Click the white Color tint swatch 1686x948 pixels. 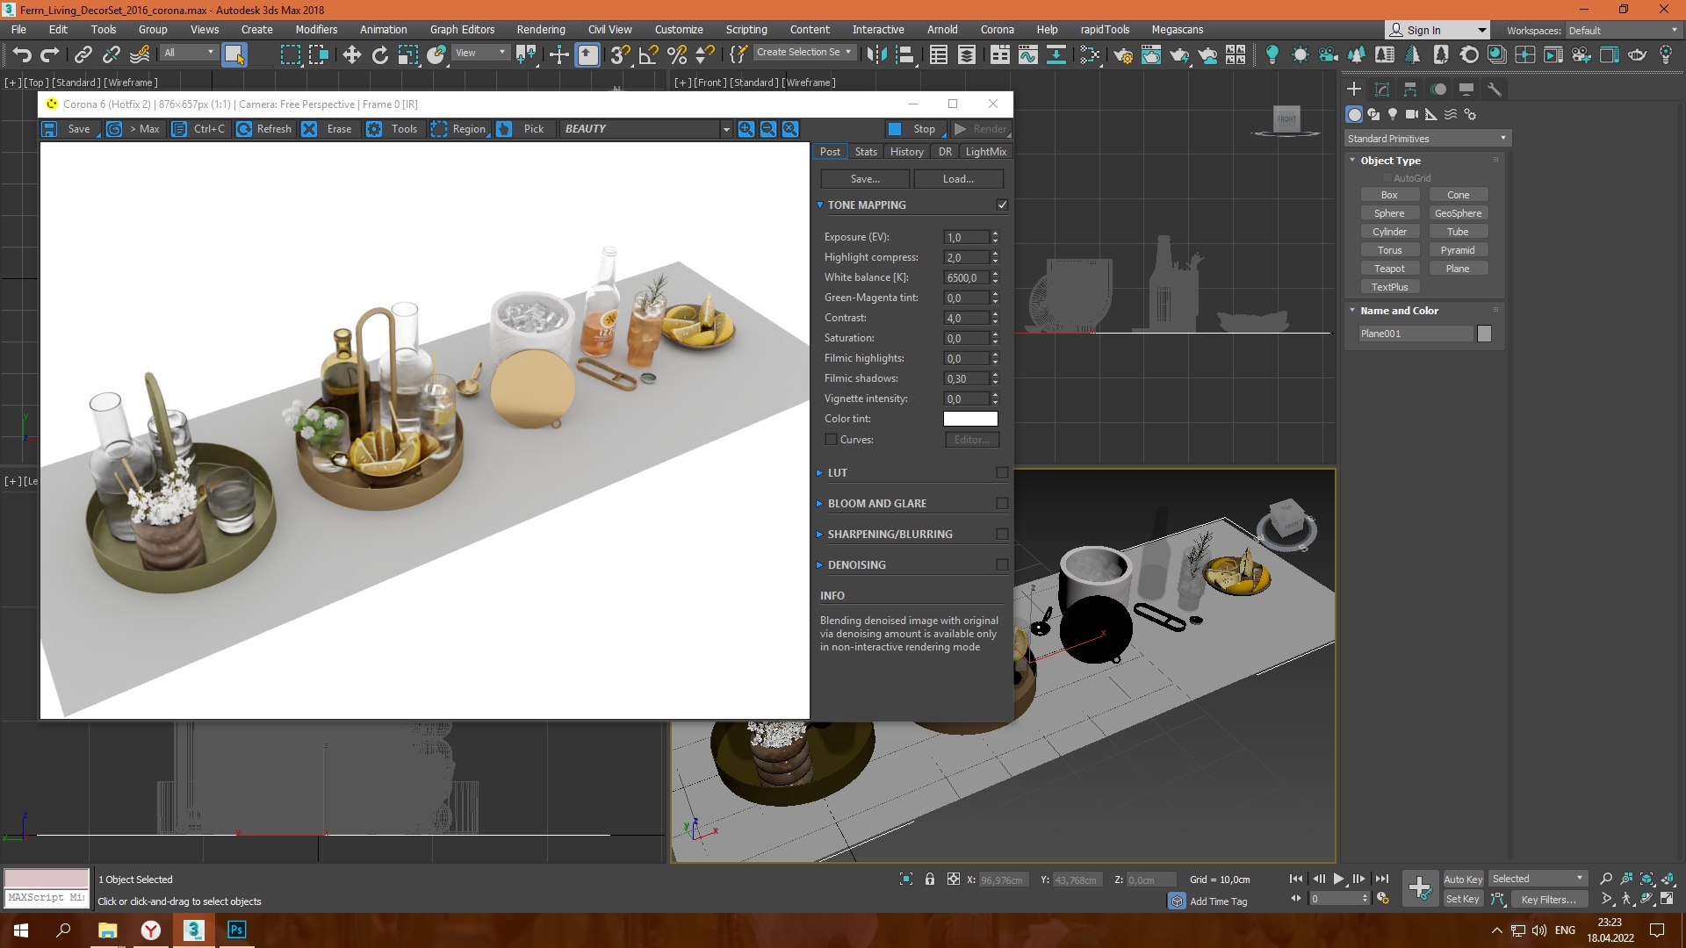[x=970, y=419]
